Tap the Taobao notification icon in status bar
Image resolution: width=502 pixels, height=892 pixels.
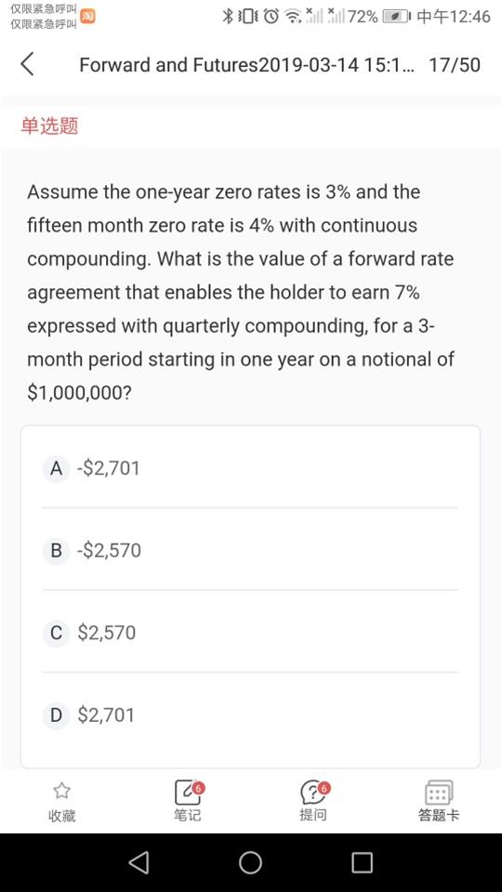[x=87, y=16]
